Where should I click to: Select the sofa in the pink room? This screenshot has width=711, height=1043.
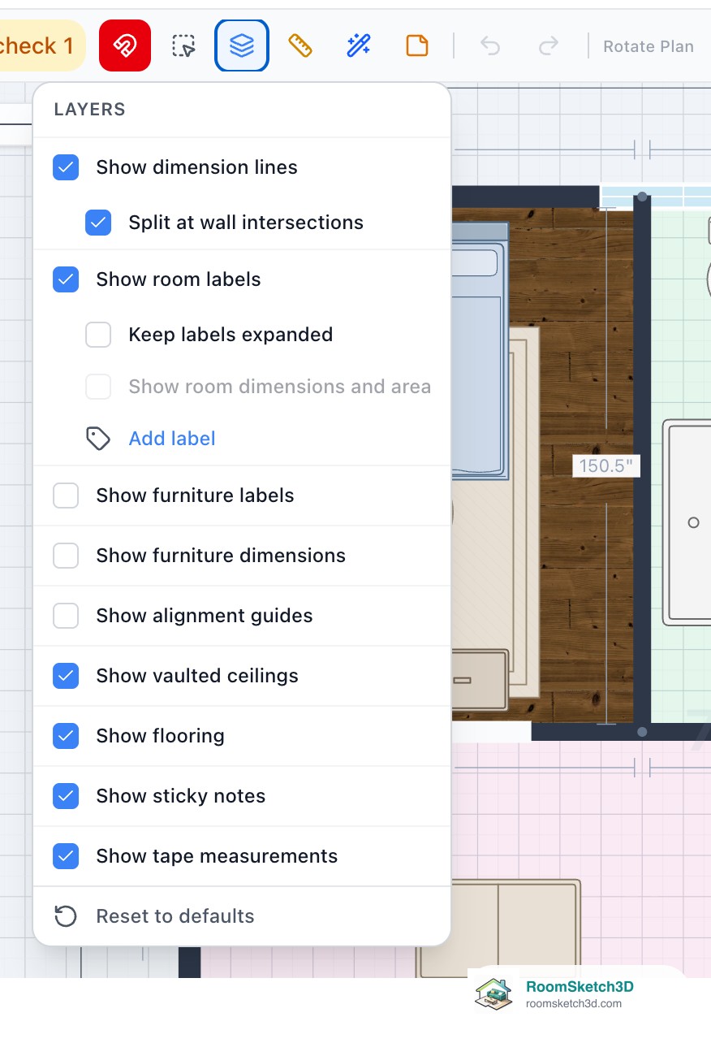498,928
